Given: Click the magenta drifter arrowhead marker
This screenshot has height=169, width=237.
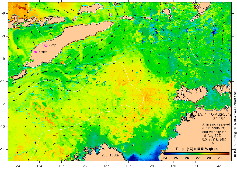Looking at the screenshot, I should click(35, 52).
